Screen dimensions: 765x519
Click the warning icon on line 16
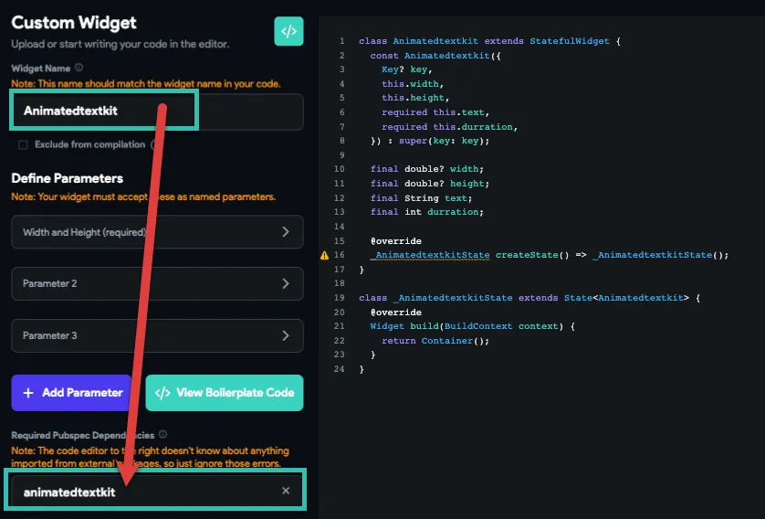(x=324, y=255)
